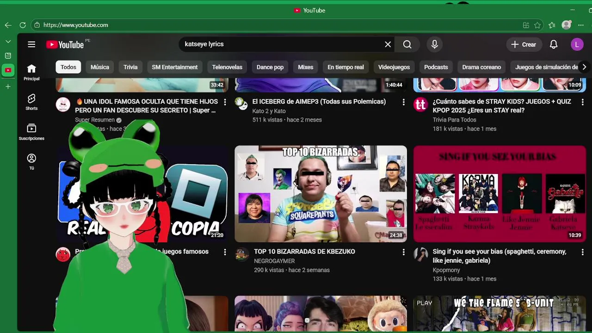592x333 pixels.
Task: Click Trivia Para Todos channel avatar
Action: 420,105
